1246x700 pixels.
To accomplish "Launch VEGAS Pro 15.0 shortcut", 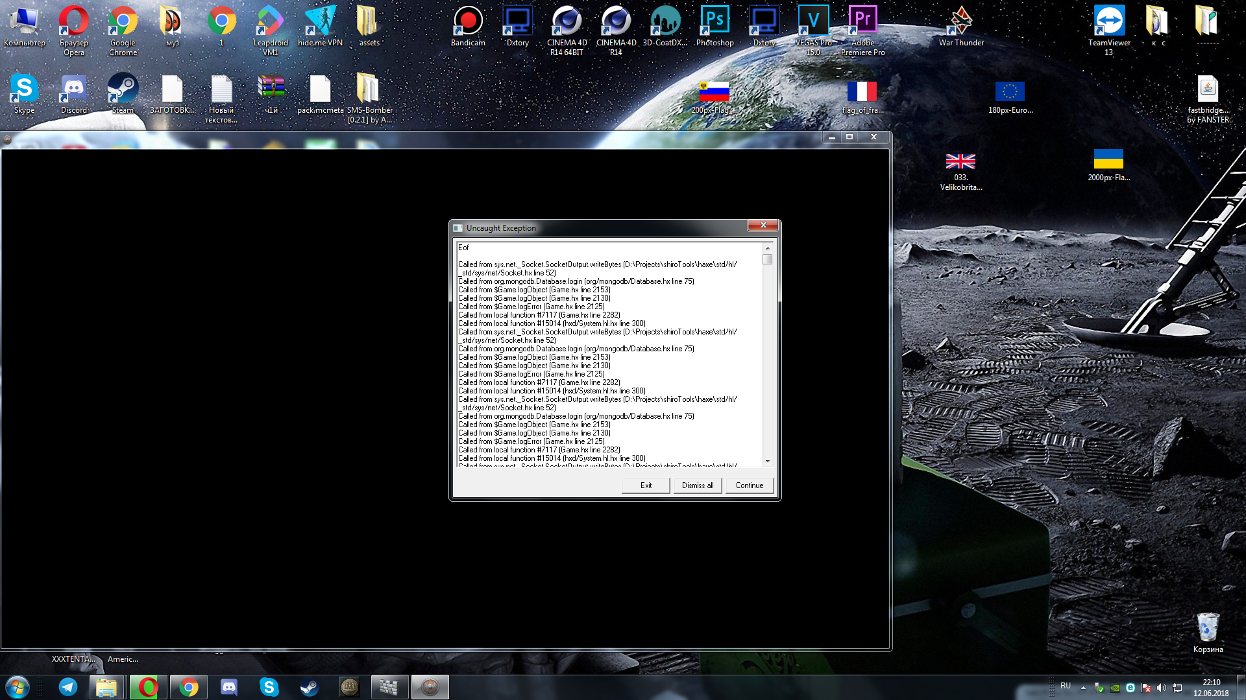I will click(x=813, y=30).
